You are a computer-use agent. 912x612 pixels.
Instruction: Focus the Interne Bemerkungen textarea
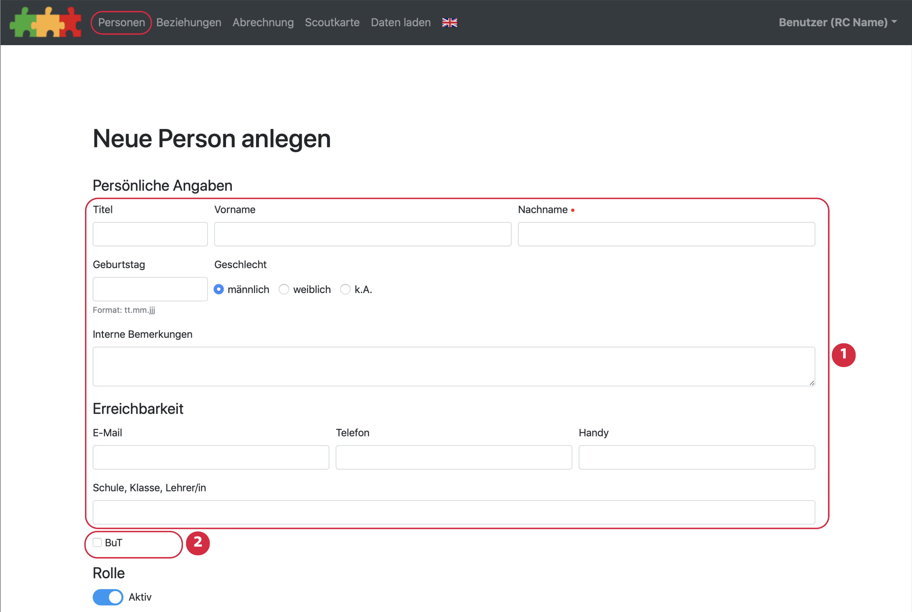453,367
